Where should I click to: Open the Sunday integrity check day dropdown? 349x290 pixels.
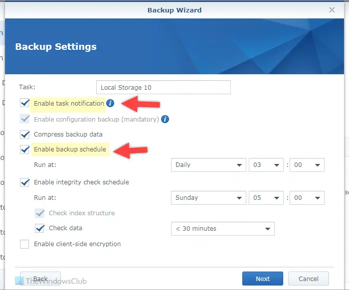click(x=208, y=198)
